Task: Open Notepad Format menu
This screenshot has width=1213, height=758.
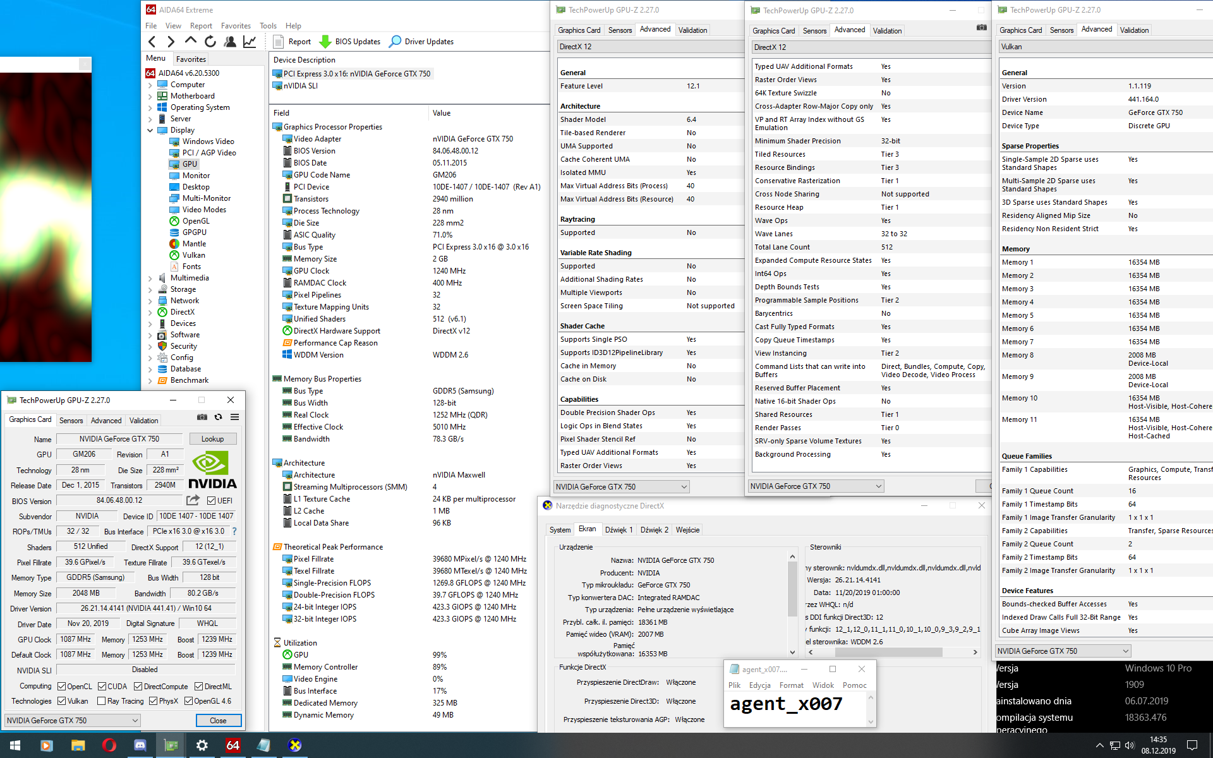Action: point(791,685)
